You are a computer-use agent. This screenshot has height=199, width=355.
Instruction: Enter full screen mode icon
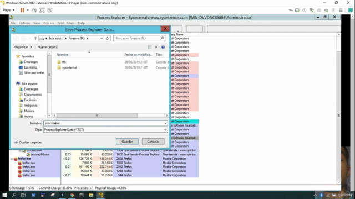42,10
